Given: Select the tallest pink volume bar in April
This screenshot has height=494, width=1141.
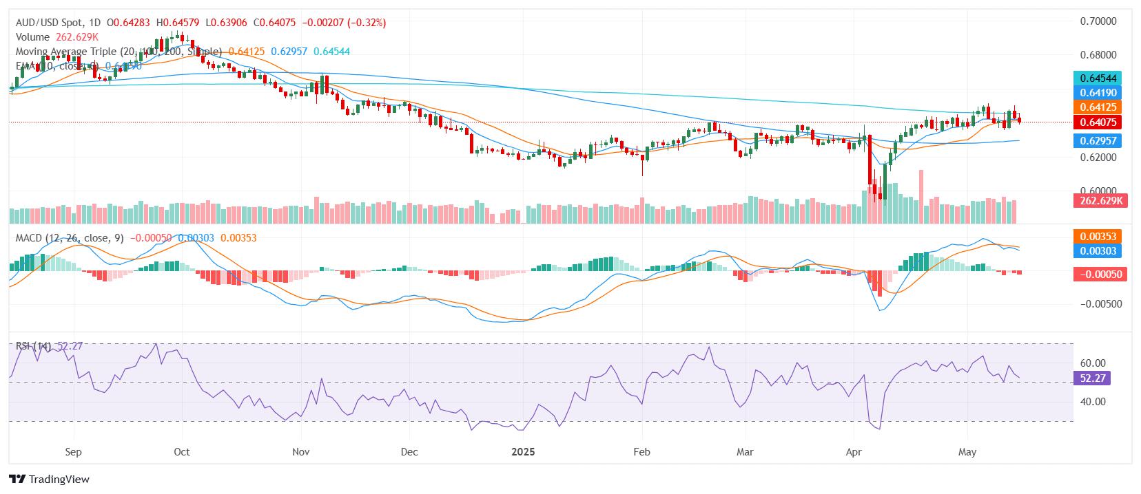Looking at the screenshot, I should click(921, 197).
